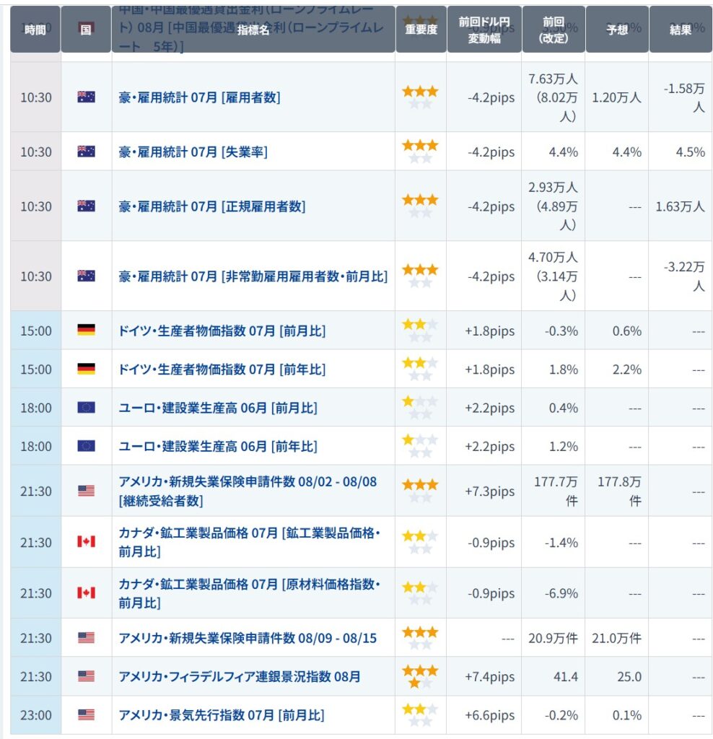Open カナダ・鉱工業製品価格 [鉱工業製品価格・前月比] link

pyautogui.click(x=249, y=543)
